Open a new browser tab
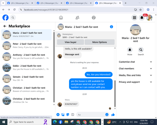157x125 pixels. (126, 3)
